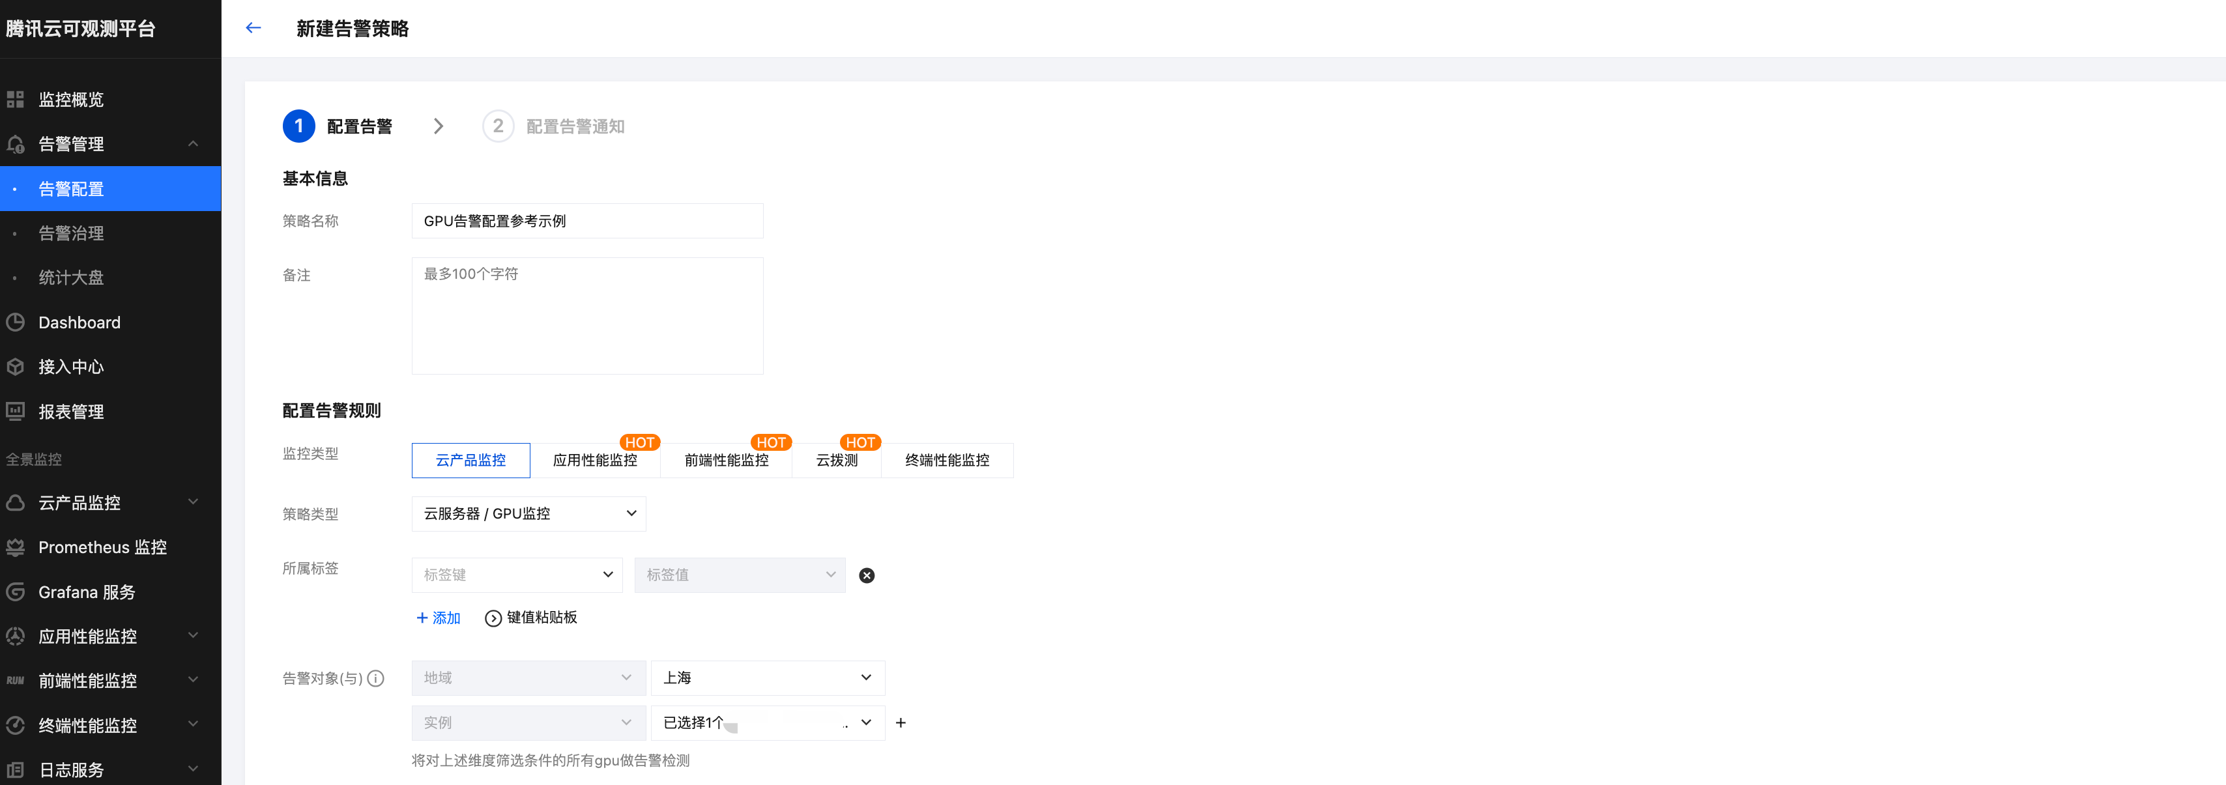
Task: Open the 策略类型 dropdown
Action: 528,514
